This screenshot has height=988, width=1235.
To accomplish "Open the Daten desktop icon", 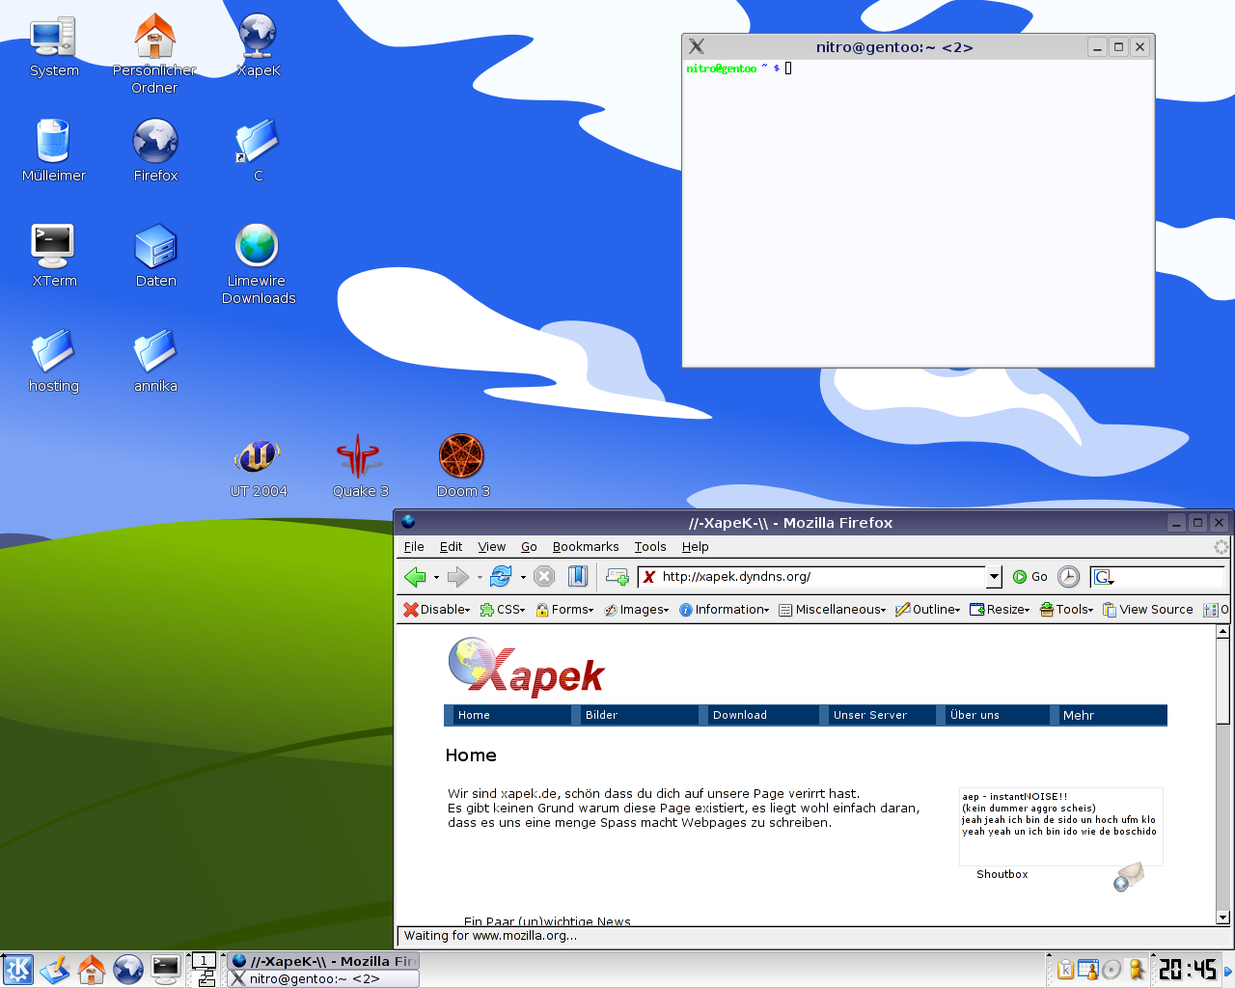I will 155,256.
